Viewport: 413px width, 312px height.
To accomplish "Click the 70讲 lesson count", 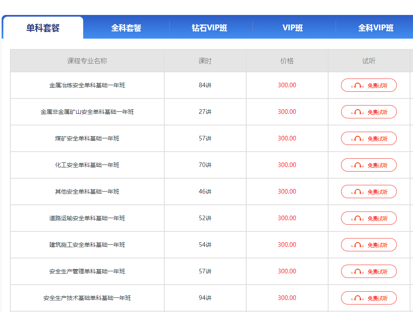I will pos(205,165).
